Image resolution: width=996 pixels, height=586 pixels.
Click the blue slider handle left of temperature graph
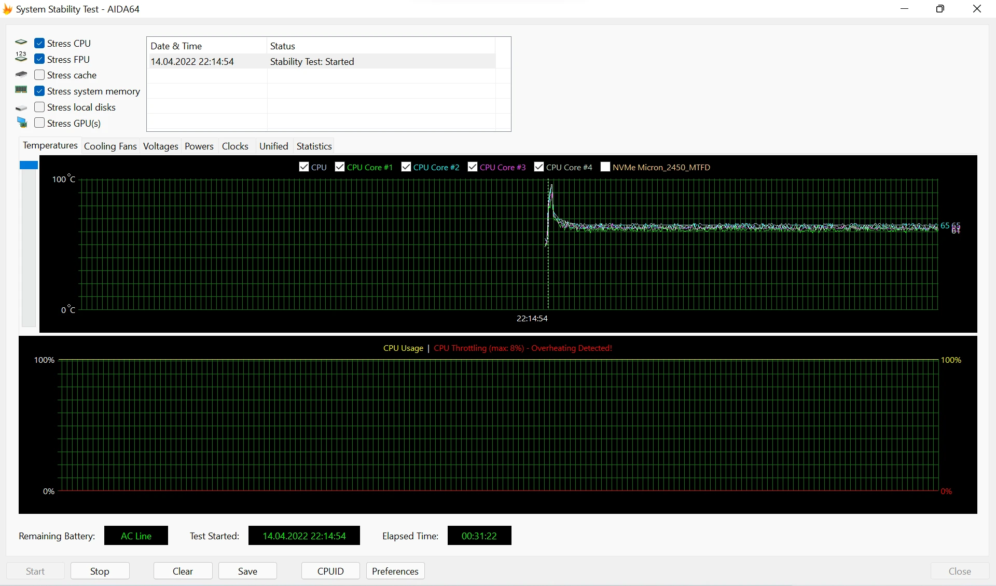(29, 165)
